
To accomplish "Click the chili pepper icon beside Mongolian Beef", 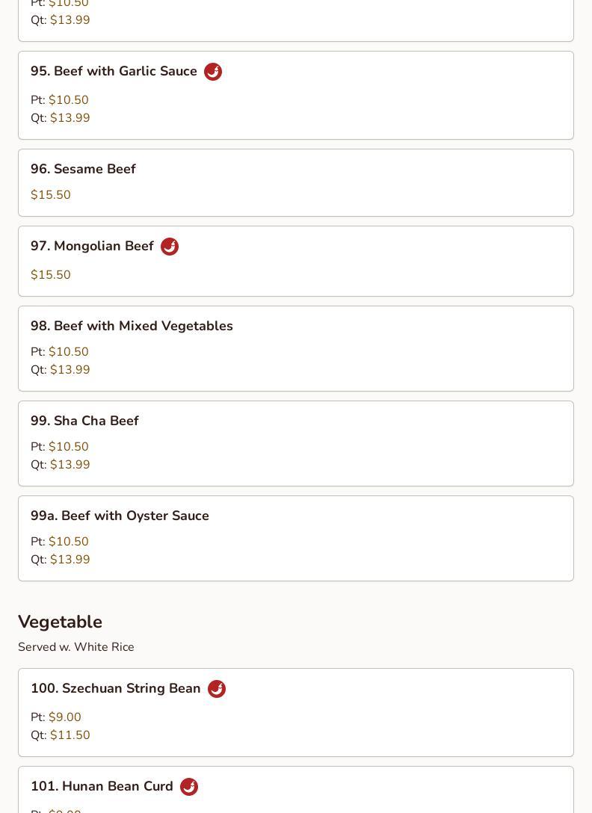I will pyautogui.click(x=169, y=247).
